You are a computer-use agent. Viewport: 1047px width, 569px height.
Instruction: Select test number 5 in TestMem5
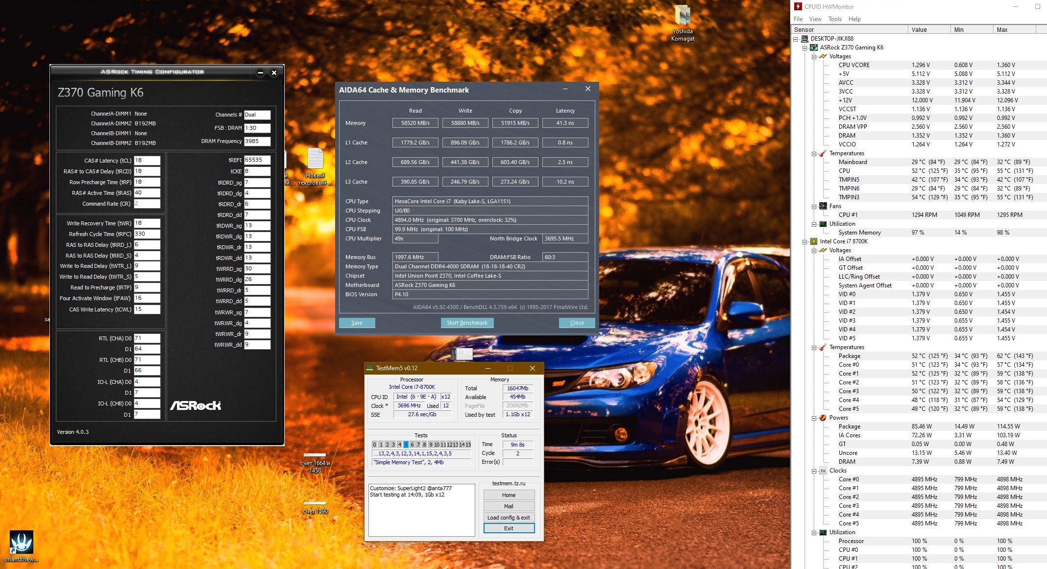[406, 445]
